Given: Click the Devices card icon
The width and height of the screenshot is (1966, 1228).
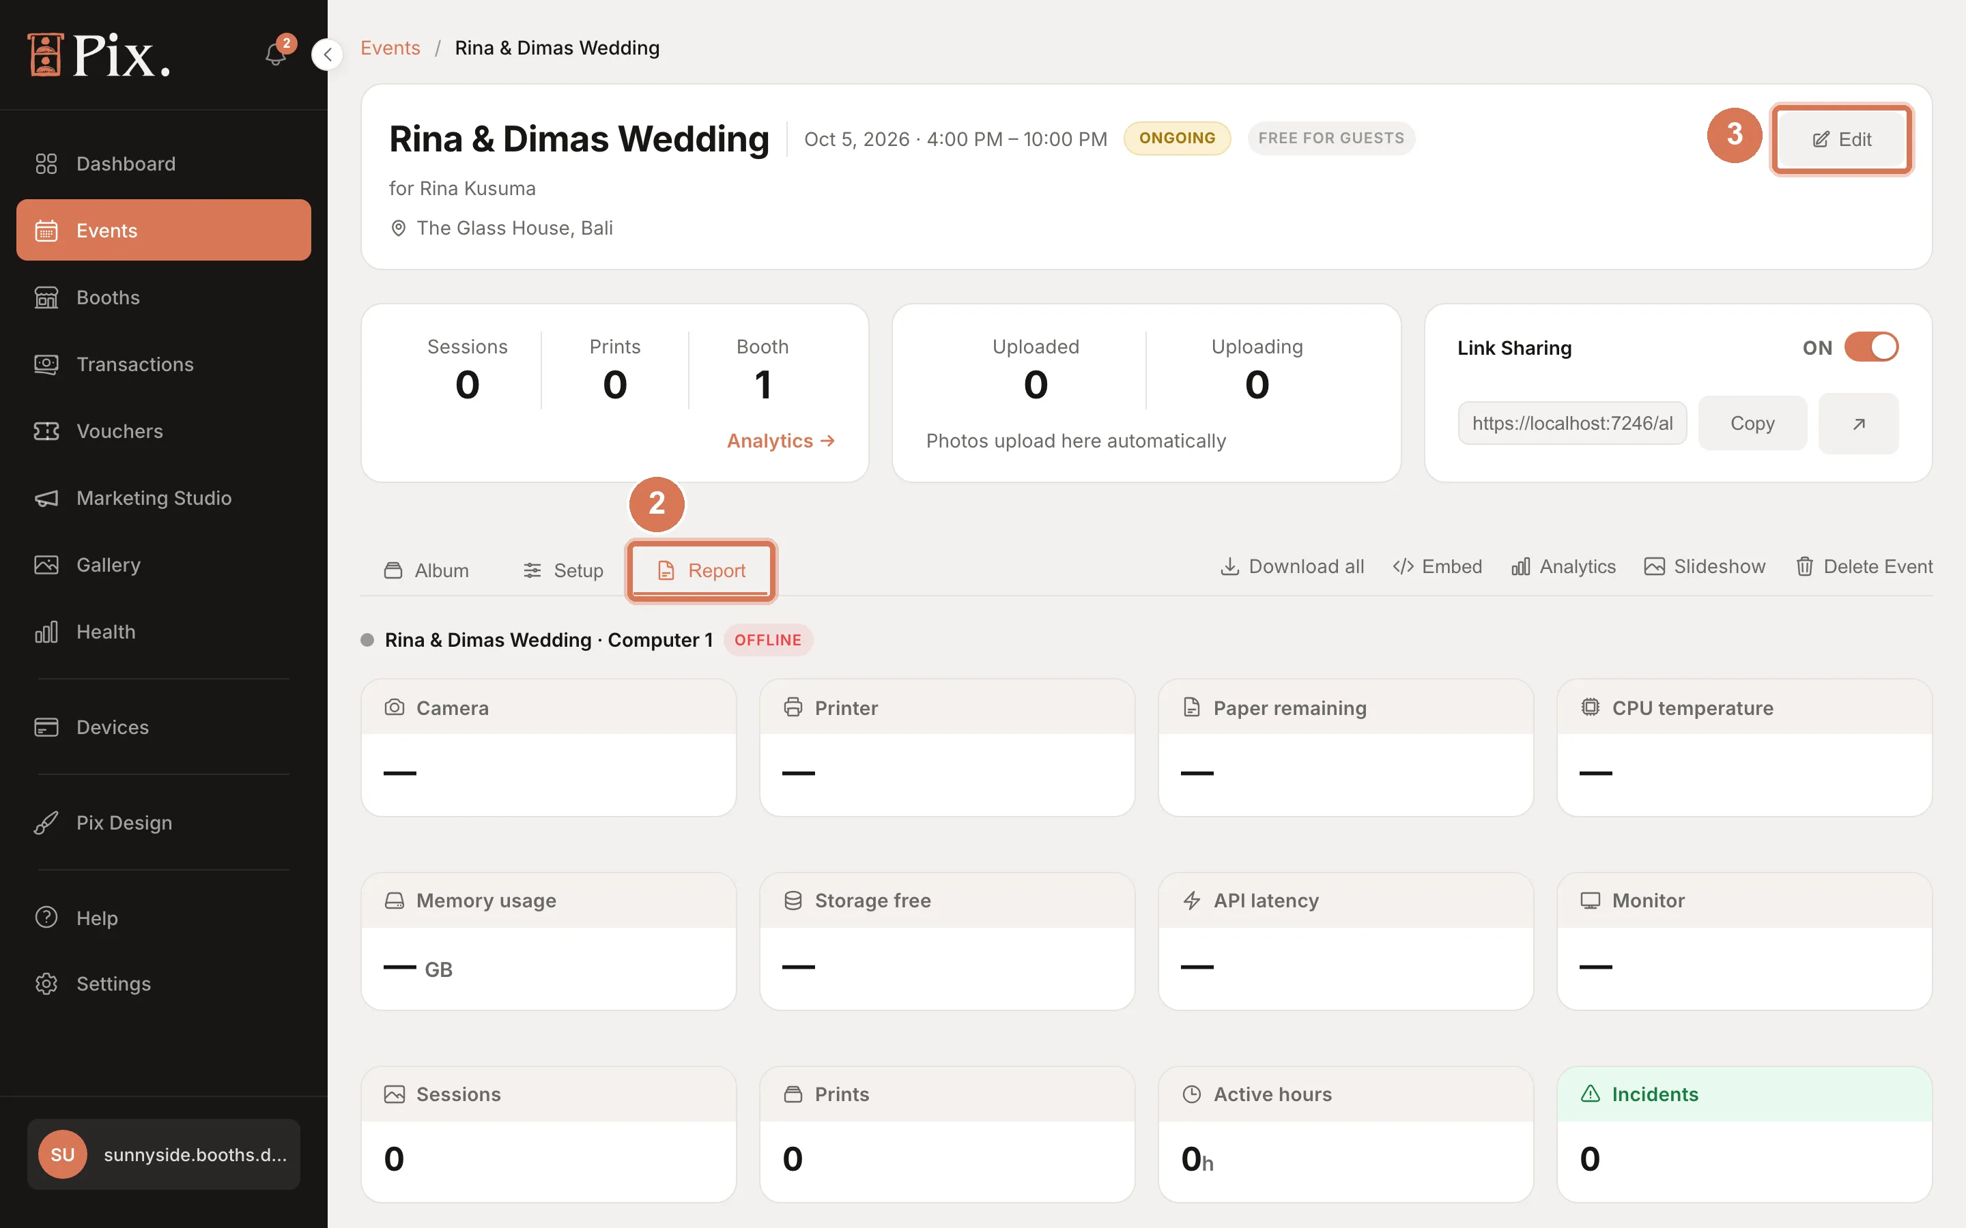Looking at the screenshot, I should (46, 727).
